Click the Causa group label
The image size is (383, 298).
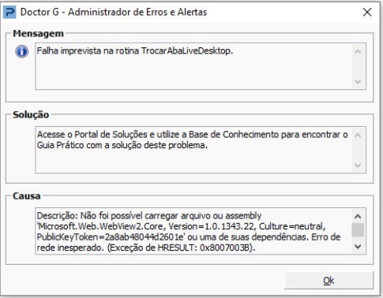(27, 196)
